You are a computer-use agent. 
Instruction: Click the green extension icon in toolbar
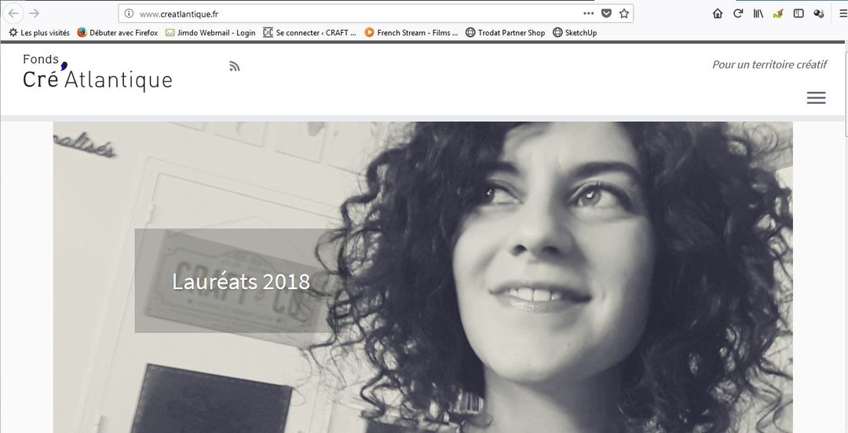point(778,13)
